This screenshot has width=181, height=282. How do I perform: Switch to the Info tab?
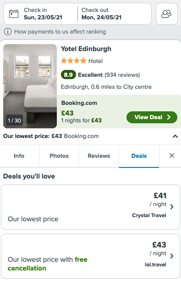point(19,156)
